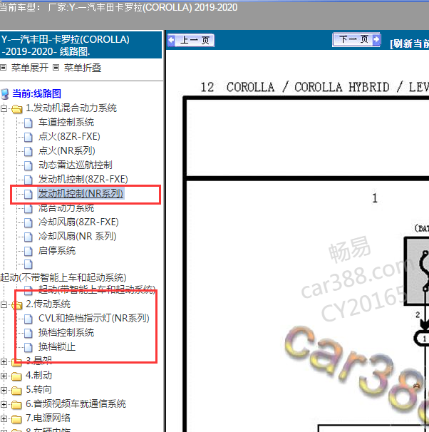
Task: Open 车道控制系统 diagram
Action: pyautogui.click(x=66, y=123)
